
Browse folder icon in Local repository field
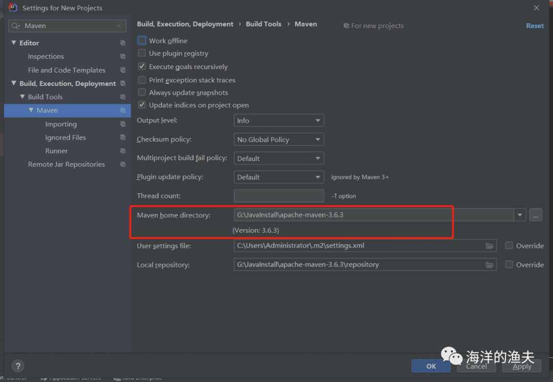point(489,265)
